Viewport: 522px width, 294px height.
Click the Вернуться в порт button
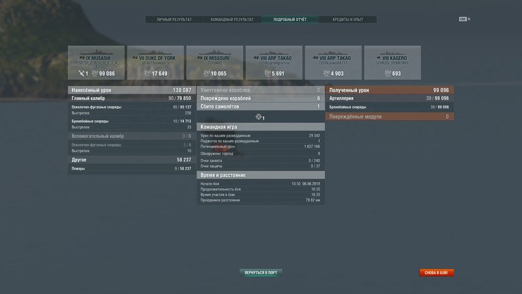[x=260, y=272]
